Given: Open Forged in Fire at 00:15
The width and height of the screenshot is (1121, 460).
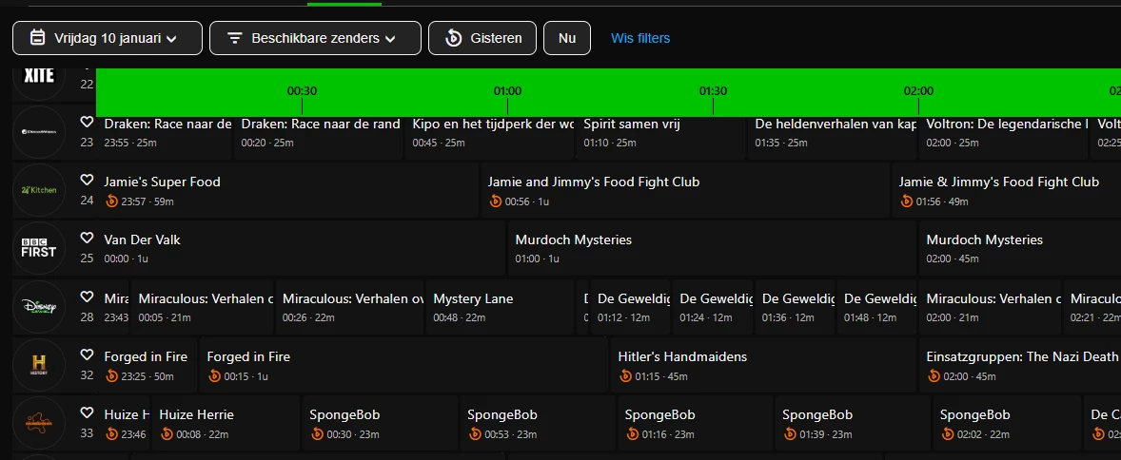Looking at the screenshot, I should 403,365.
